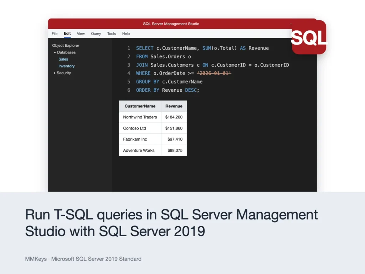
Task: Select the Databases node label
Action: tap(66, 52)
